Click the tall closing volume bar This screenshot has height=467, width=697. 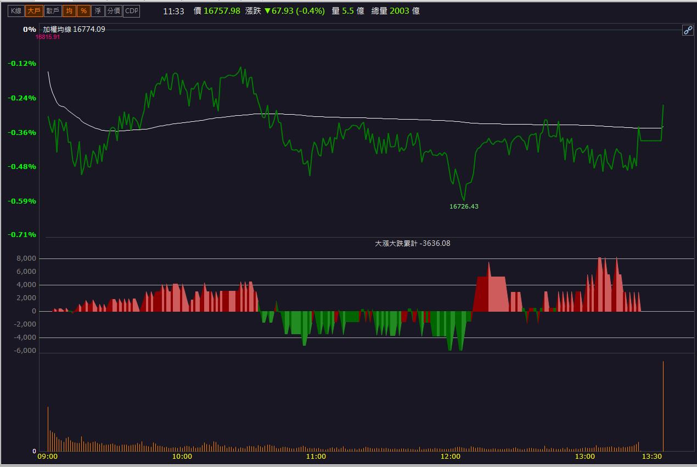(663, 406)
